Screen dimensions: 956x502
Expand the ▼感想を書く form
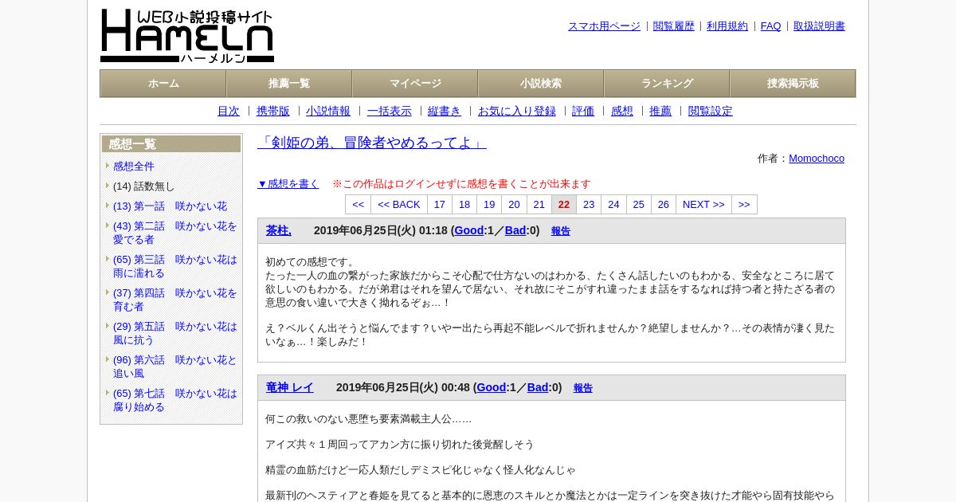pos(288,184)
